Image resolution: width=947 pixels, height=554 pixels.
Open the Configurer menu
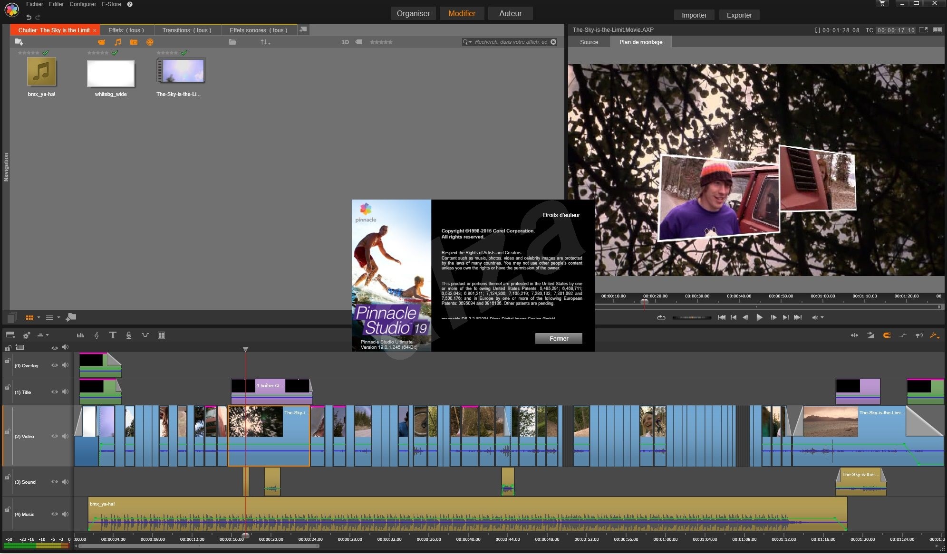pyautogui.click(x=83, y=4)
